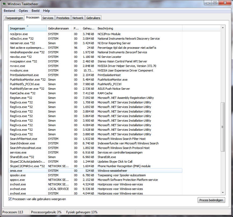Image resolution: width=233 pixels, height=217 pixels.
Task: Open the Bestand menu
Action: tap(9, 11)
